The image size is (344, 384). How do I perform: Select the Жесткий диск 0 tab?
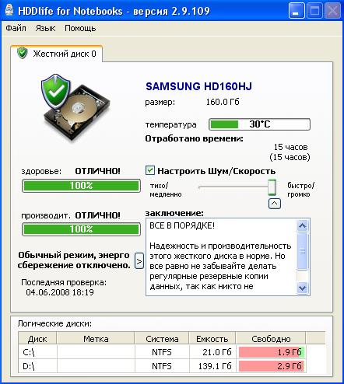point(57,54)
